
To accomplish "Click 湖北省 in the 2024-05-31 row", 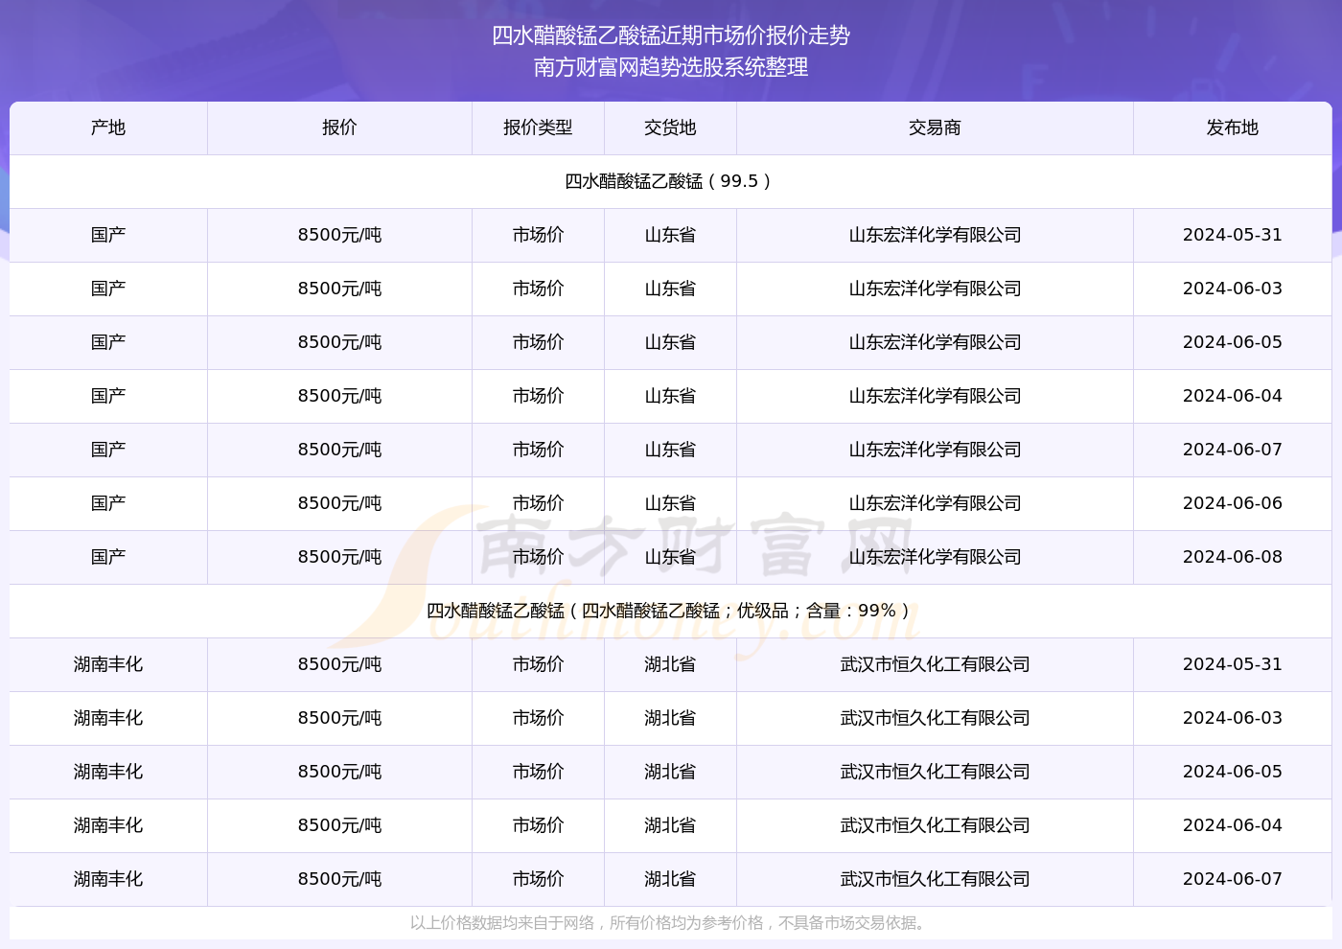I will pyautogui.click(x=670, y=664).
